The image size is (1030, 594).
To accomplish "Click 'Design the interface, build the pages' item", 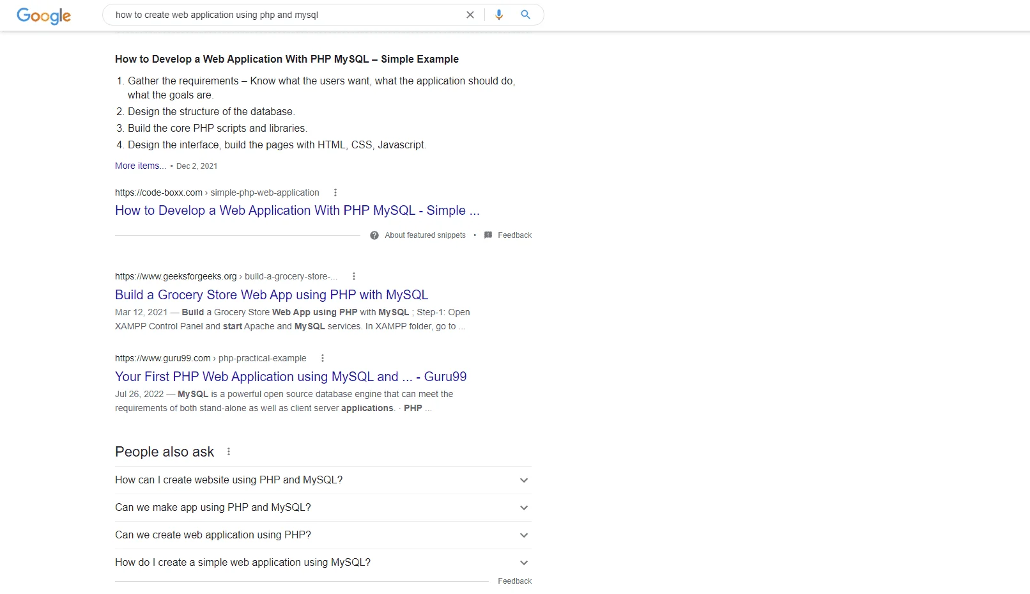I will tap(277, 145).
